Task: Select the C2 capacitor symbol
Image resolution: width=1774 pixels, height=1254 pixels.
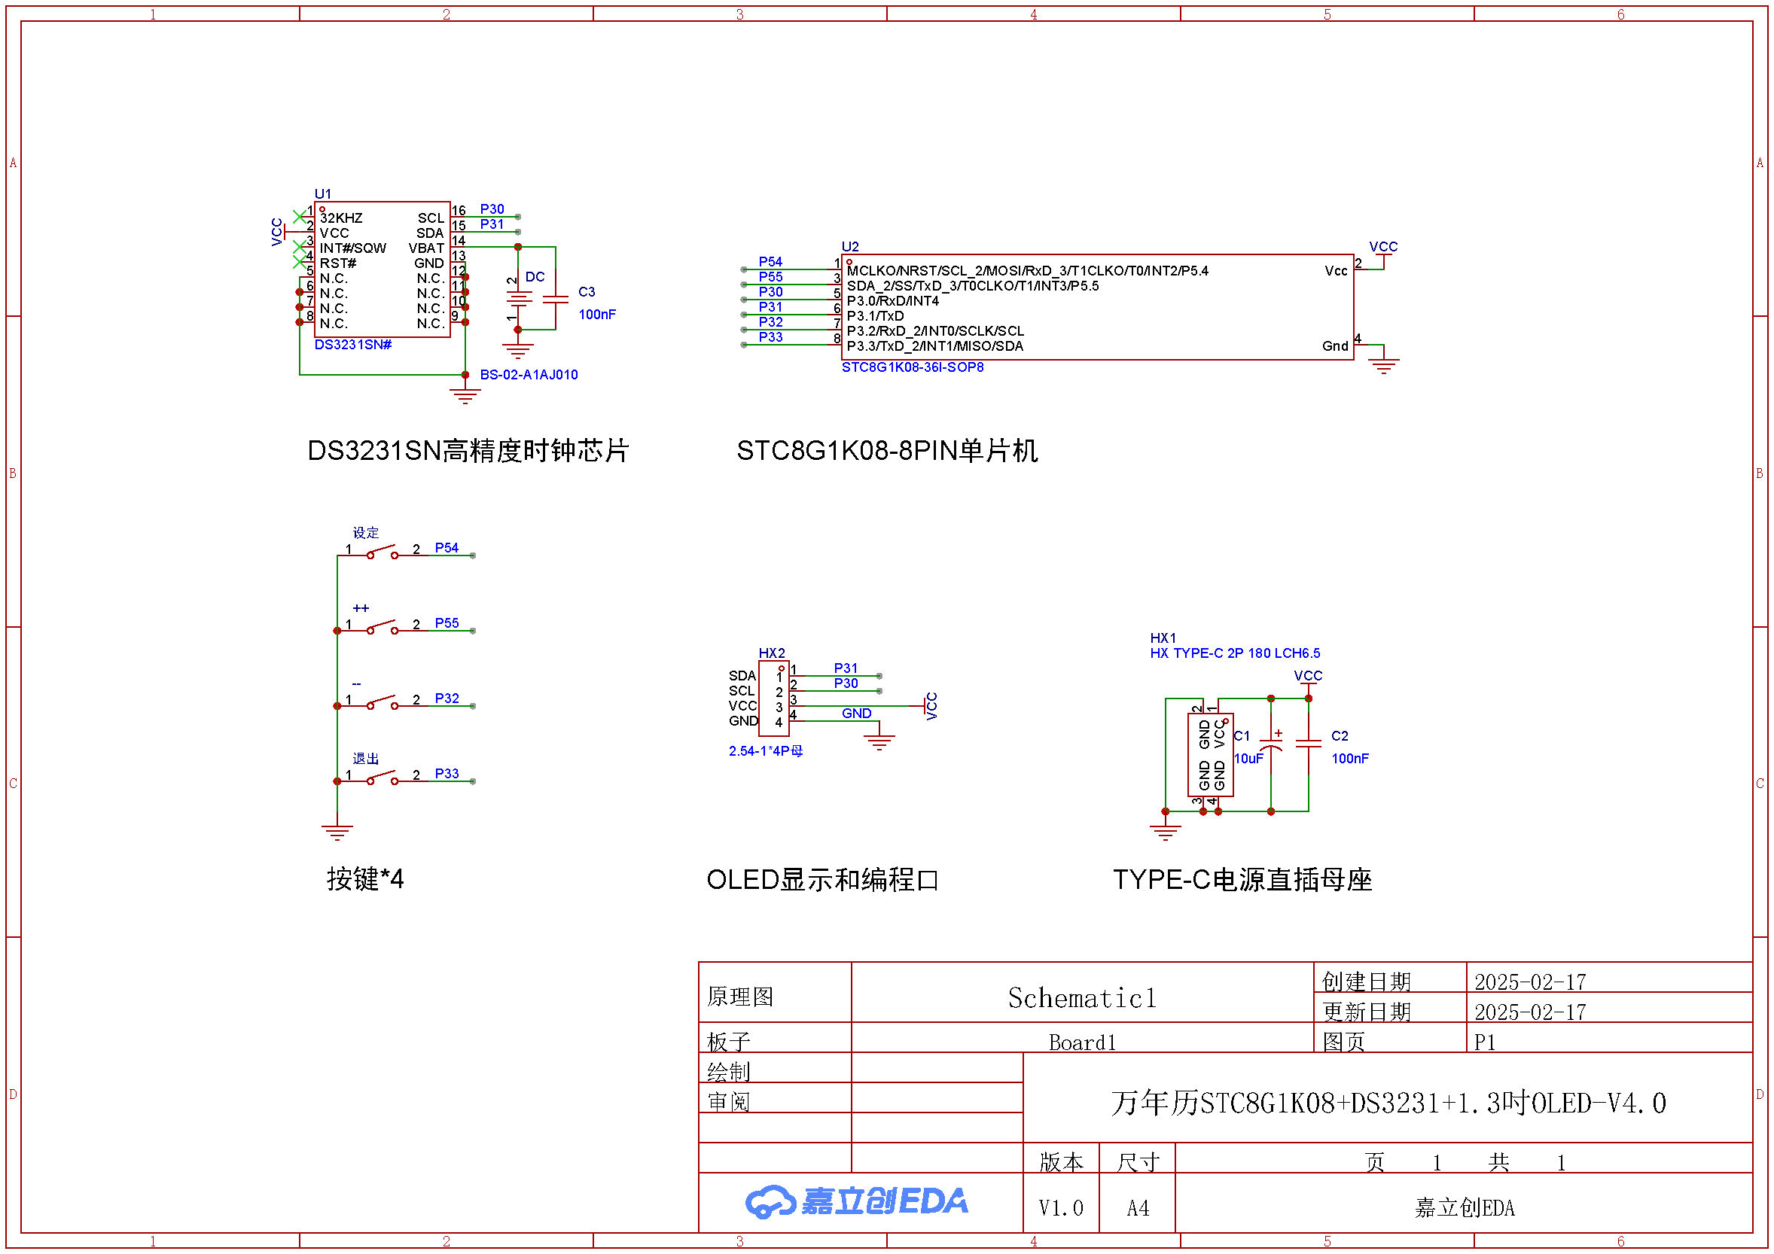Action: coord(1308,743)
